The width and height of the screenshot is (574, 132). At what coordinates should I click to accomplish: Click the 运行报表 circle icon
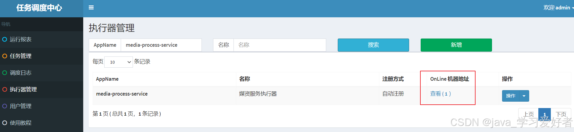coord(5,39)
